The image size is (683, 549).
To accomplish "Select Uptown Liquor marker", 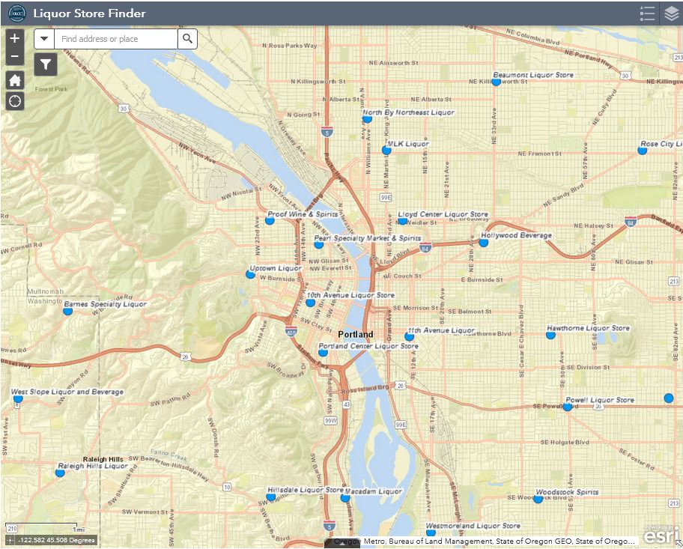I will pyautogui.click(x=250, y=274).
